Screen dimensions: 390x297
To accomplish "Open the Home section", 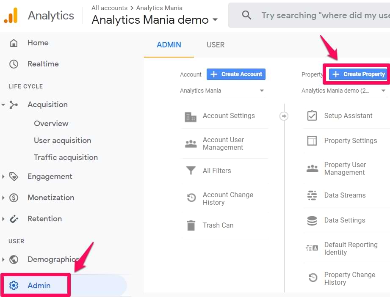I will coord(38,43).
